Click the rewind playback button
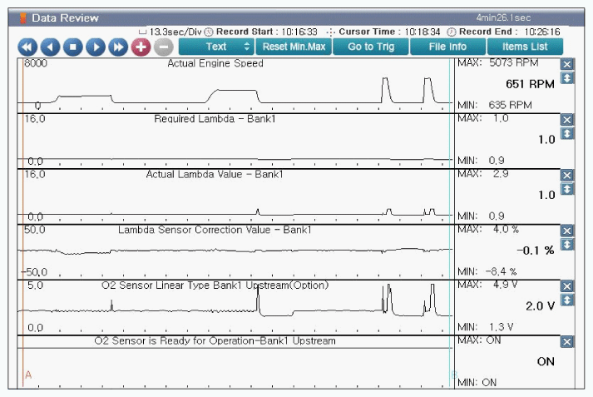The image size is (593, 397). pos(27,47)
